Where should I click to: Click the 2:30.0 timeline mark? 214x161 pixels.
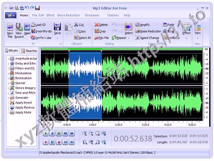118,125
